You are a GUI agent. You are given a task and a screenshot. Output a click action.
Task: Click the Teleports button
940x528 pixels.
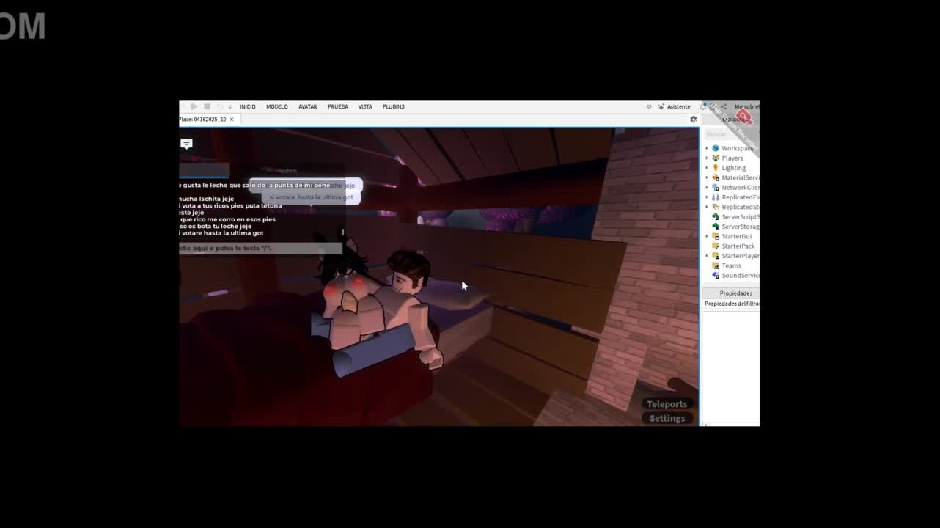667,404
